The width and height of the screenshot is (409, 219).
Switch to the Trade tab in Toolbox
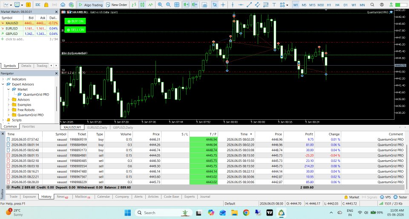coord(13,196)
